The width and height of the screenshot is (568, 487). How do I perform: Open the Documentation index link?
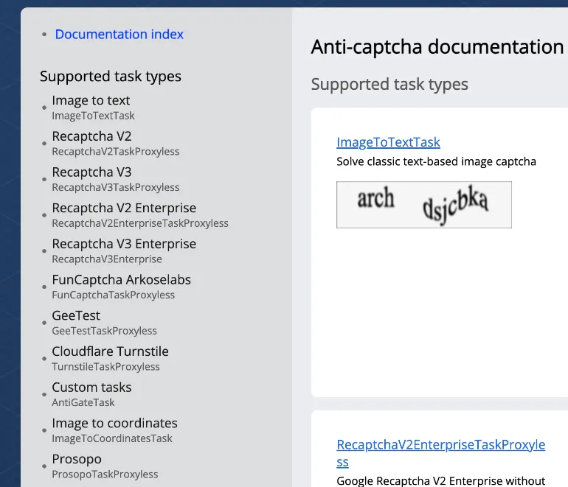coord(120,34)
